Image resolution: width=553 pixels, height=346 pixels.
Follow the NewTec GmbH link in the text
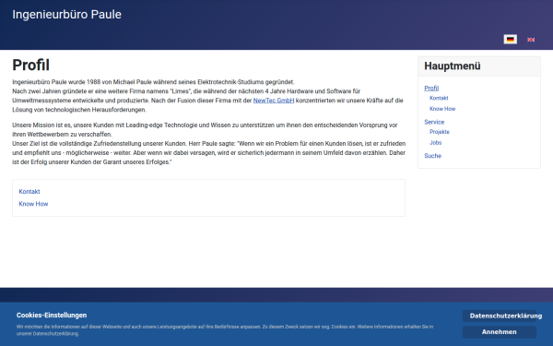274,101
